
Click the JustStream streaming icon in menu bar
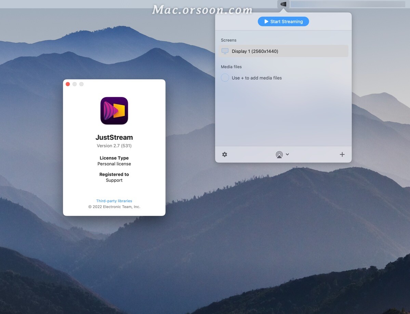(x=283, y=4)
